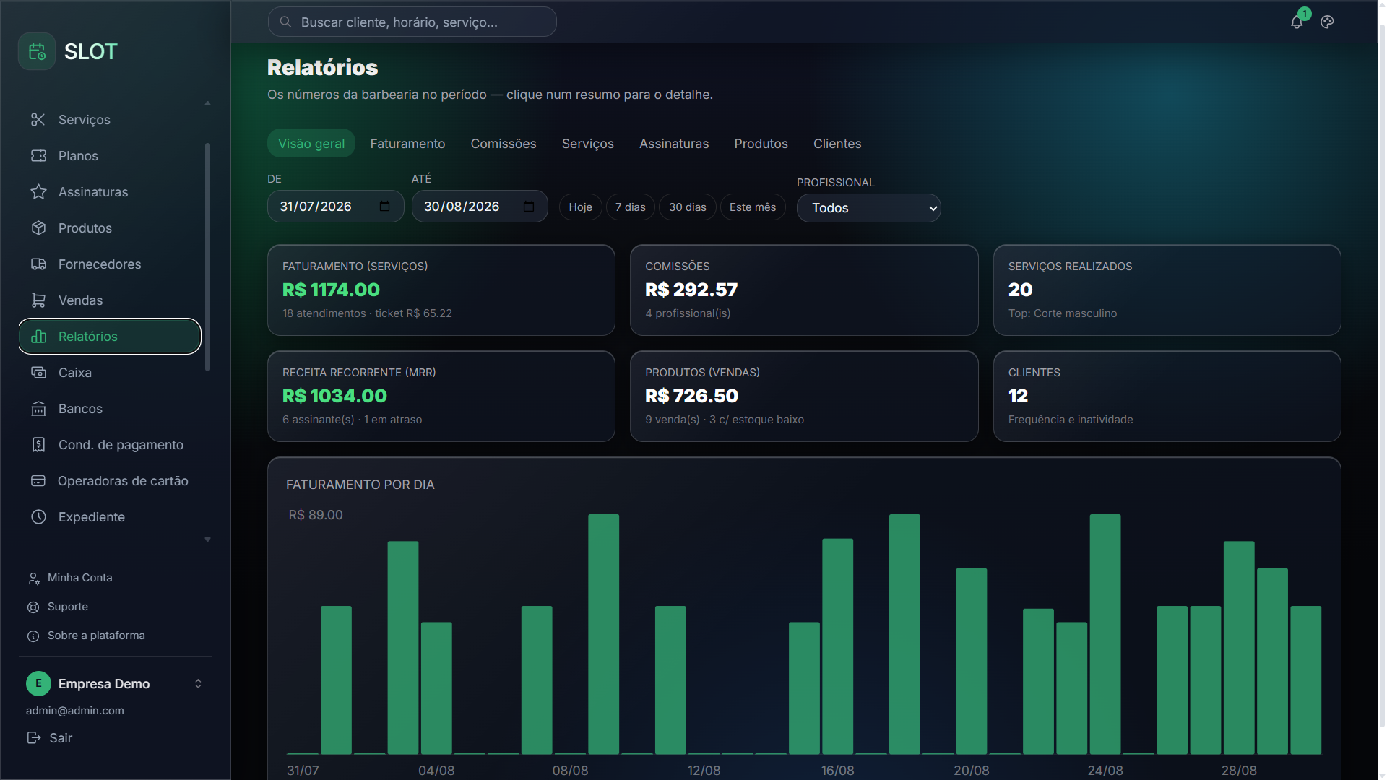Click the Hoje quick range button
This screenshot has height=780, width=1387.
580,207
